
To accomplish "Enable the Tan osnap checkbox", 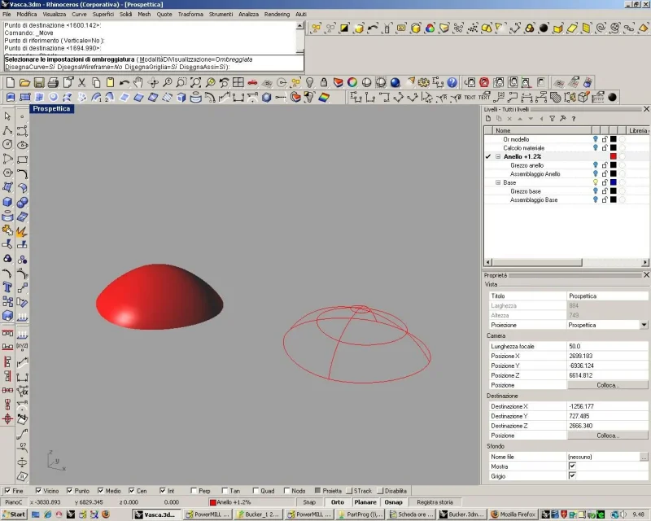I will [x=225, y=491].
